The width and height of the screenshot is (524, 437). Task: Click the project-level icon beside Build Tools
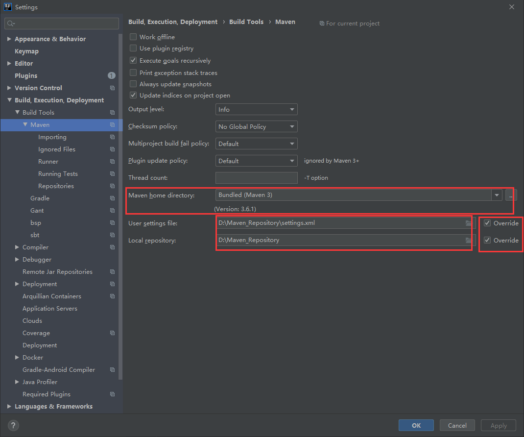pos(112,113)
